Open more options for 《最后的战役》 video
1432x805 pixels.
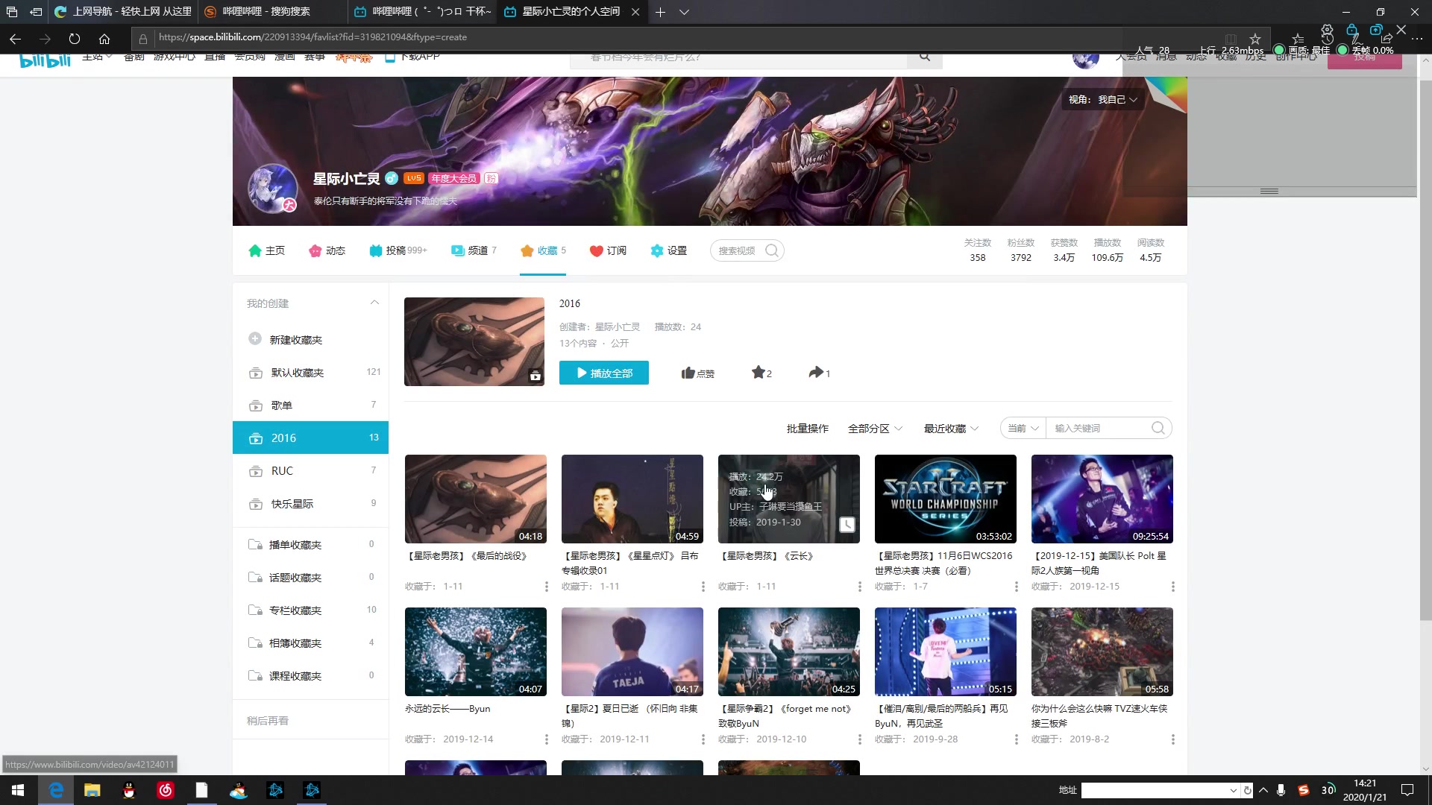pos(547,587)
